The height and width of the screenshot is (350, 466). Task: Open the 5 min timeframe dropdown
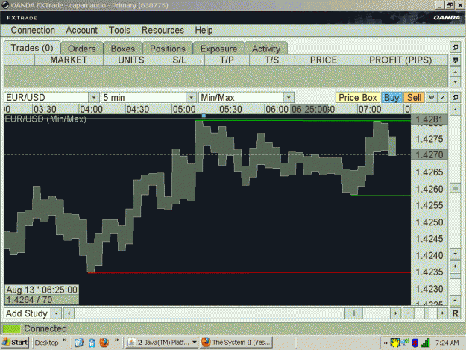pos(191,98)
